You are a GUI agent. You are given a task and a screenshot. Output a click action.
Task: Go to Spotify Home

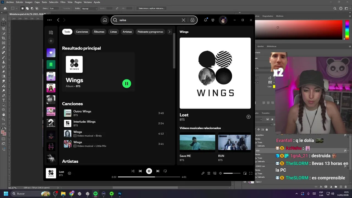[x=105, y=20]
